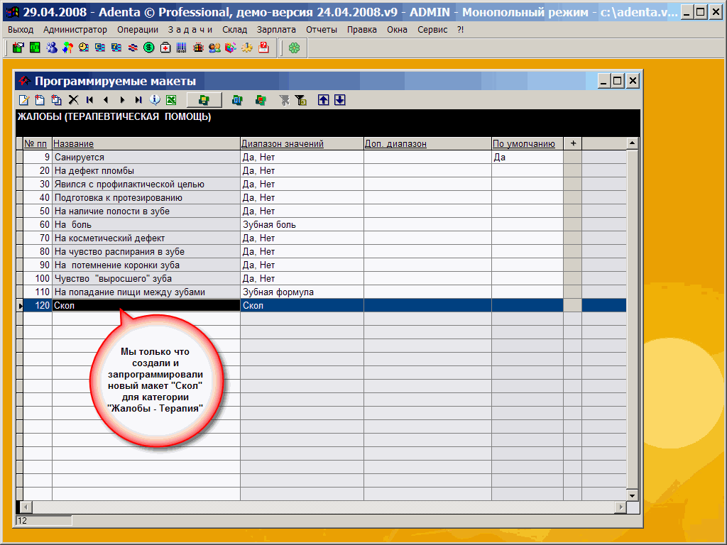Click the filter funnel icon with number
Viewport: 727px width, 545px height.
(x=301, y=100)
